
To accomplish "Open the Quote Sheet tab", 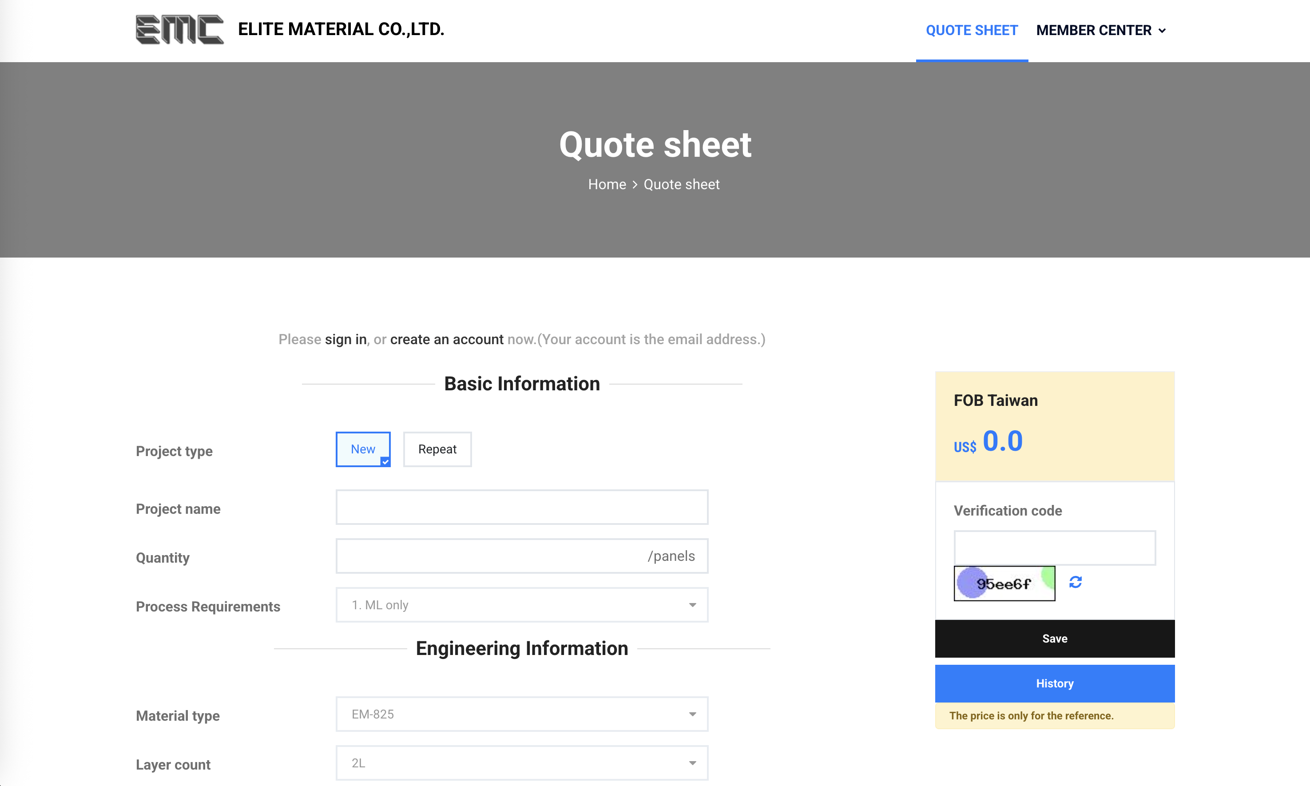I will (972, 30).
